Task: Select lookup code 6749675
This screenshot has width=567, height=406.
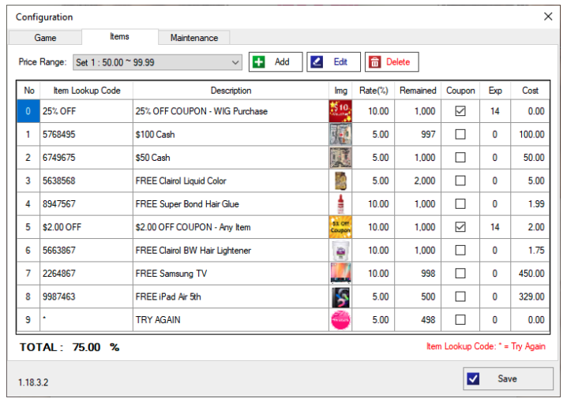Action: (59, 158)
